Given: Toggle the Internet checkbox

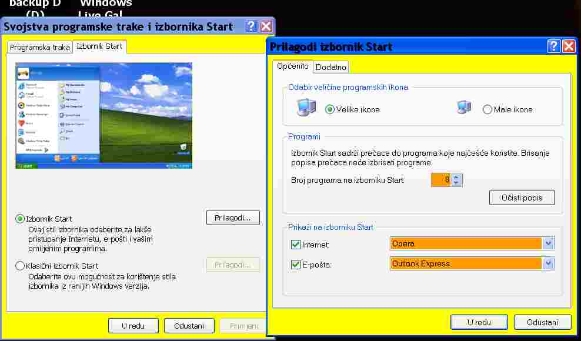Looking at the screenshot, I should 295,245.
